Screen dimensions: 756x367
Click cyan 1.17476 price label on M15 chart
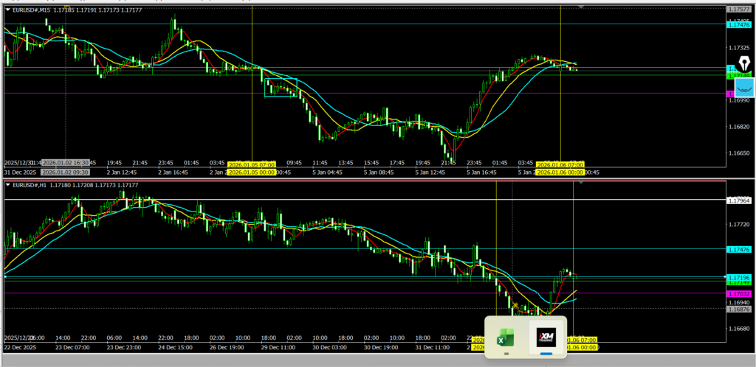[x=738, y=24]
